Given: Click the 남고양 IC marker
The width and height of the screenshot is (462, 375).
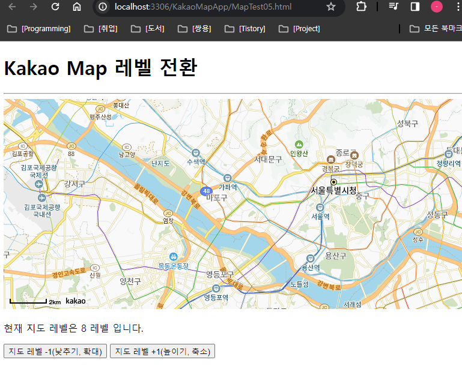Looking at the screenshot, I should [x=126, y=147].
